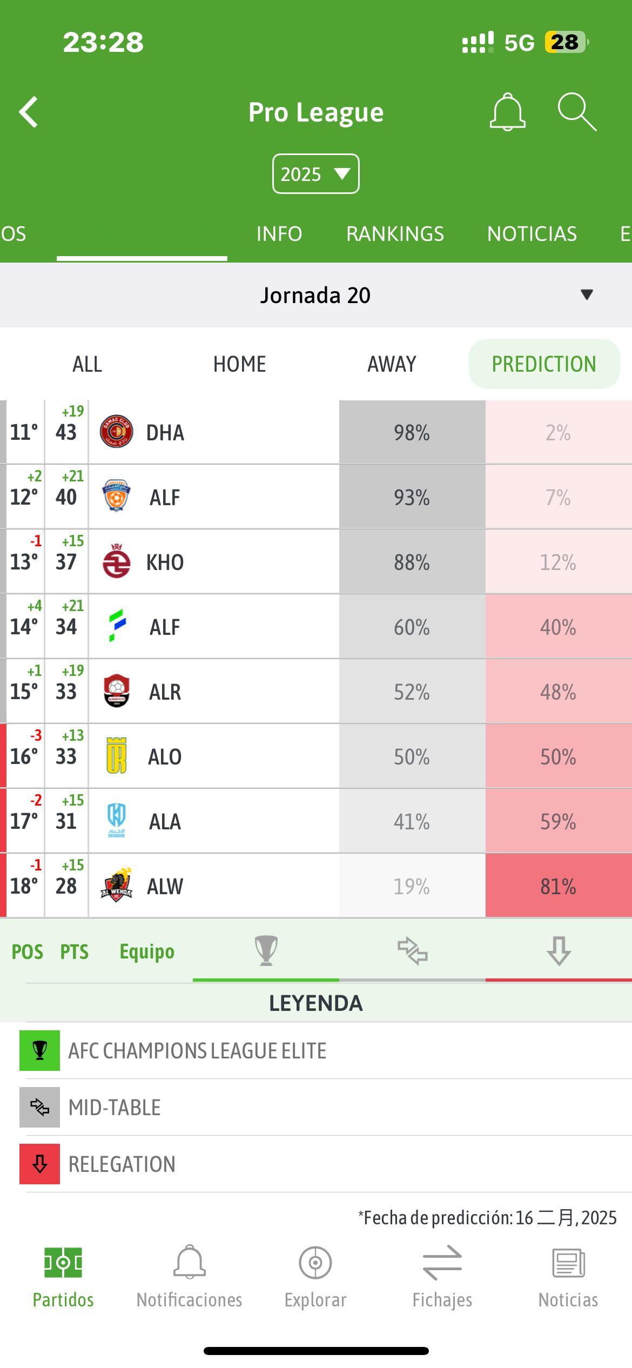Open the search magnifier icon
Image resolution: width=632 pixels, height=1368 pixels.
577,112
